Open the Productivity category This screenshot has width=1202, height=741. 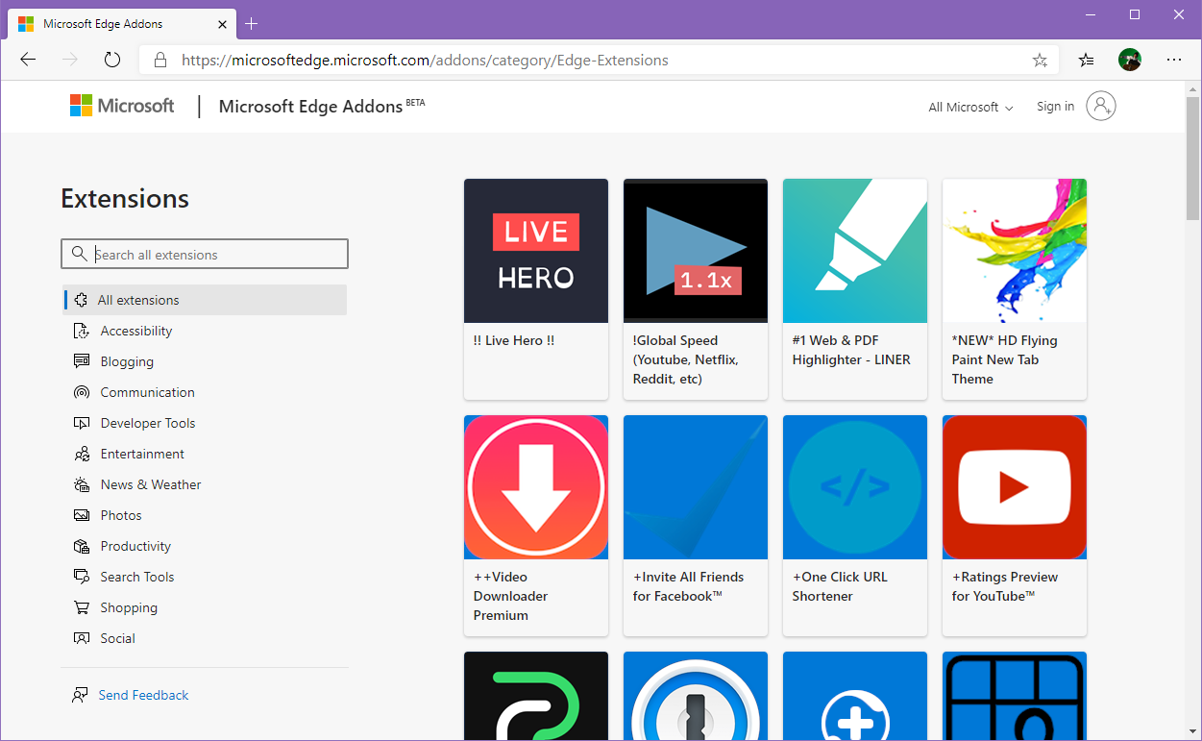[x=135, y=546]
